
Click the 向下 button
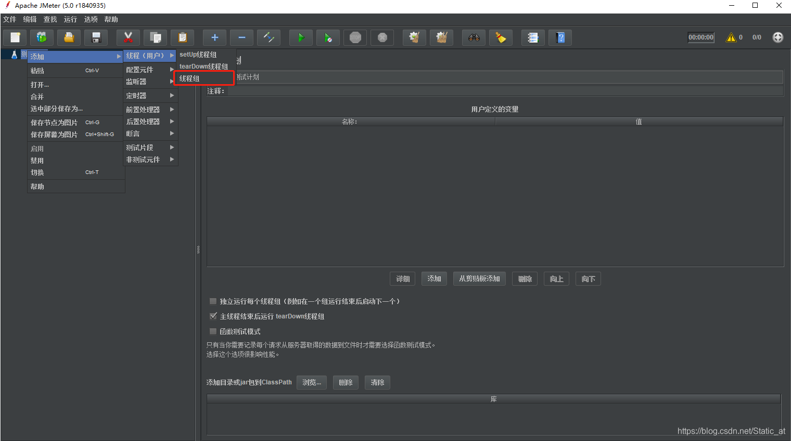click(x=588, y=279)
